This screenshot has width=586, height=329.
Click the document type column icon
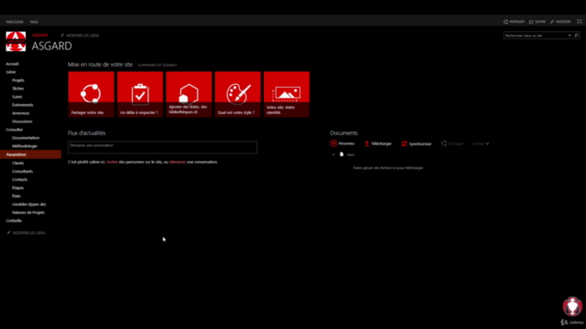342,154
